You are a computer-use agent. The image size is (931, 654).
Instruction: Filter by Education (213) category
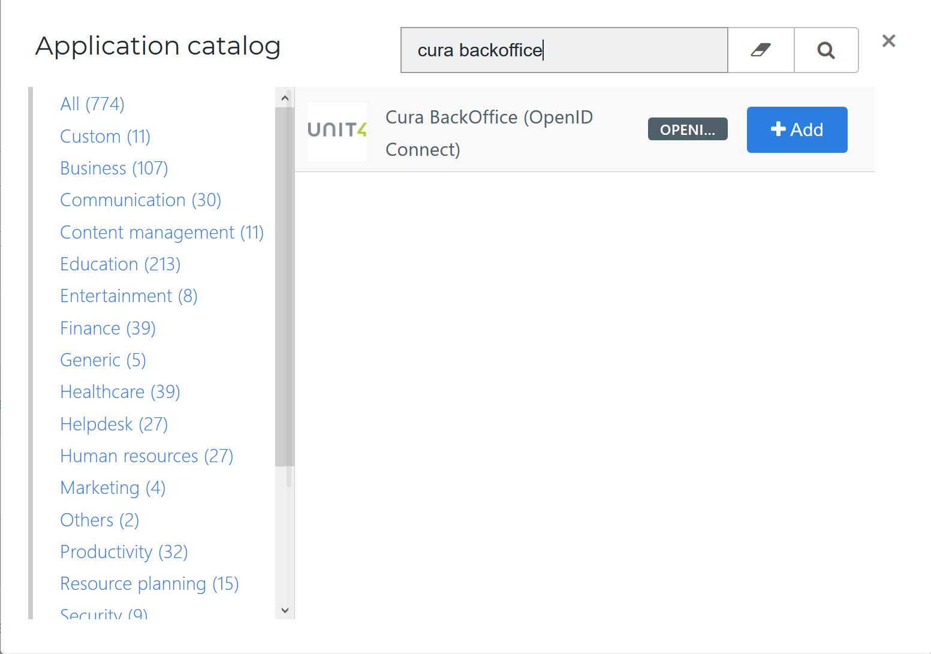pos(120,264)
